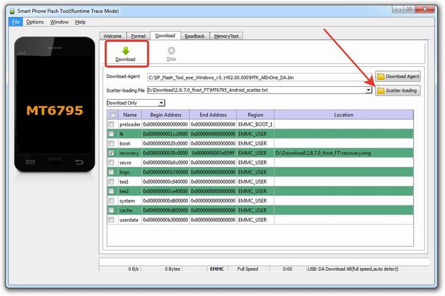Open the Format tab
This screenshot has width=445, height=296.
point(139,36)
